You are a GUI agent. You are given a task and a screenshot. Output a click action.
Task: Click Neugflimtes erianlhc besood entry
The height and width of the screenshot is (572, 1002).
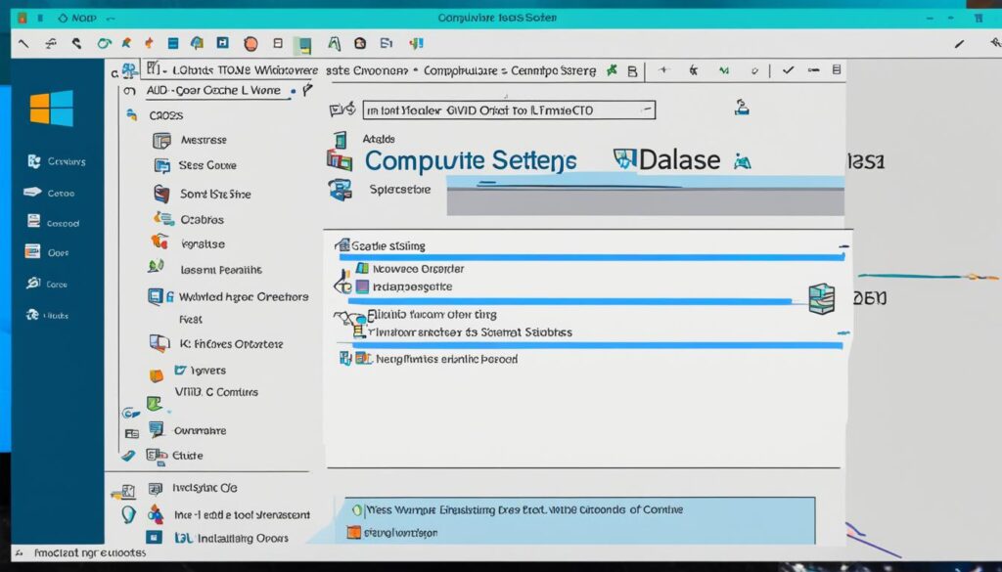446,359
